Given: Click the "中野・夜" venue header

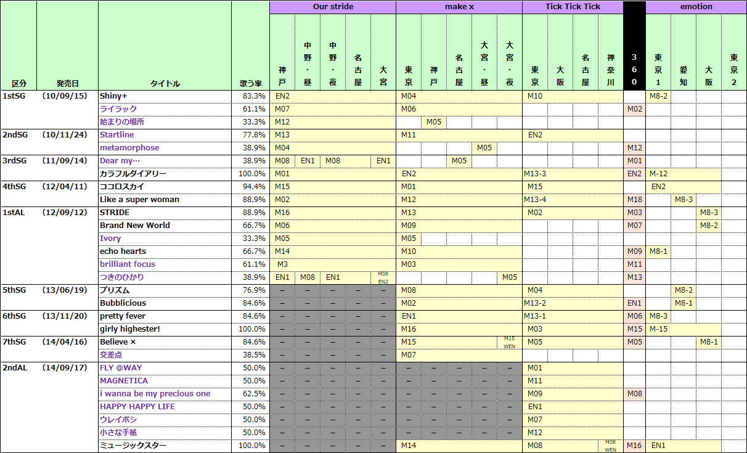Looking at the screenshot, I should tap(333, 52).
